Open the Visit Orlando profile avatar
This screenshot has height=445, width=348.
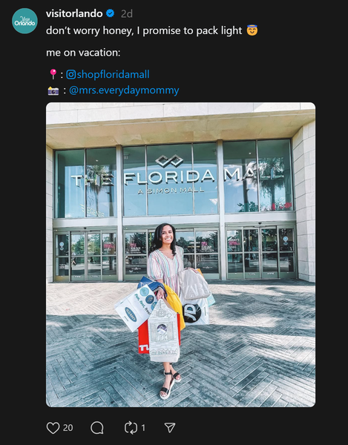(24, 21)
